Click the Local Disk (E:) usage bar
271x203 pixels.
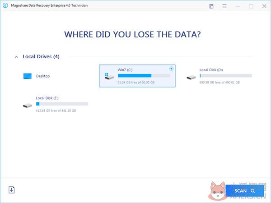tap(62, 104)
